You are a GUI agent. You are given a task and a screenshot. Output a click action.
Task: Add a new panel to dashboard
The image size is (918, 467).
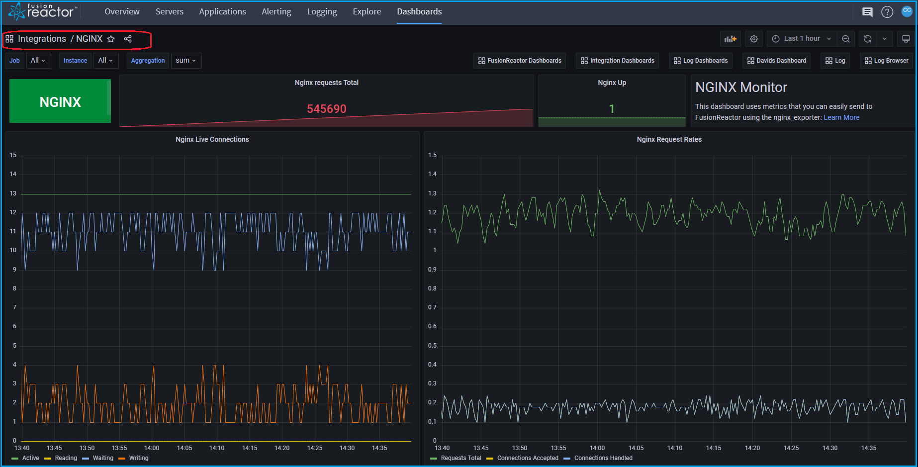point(731,39)
